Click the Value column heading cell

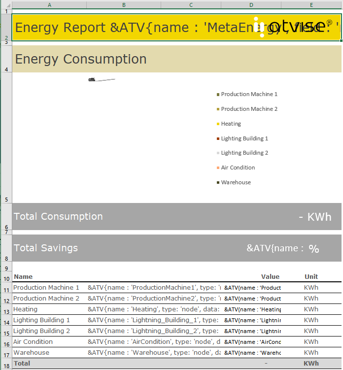[x=270, y=277]
